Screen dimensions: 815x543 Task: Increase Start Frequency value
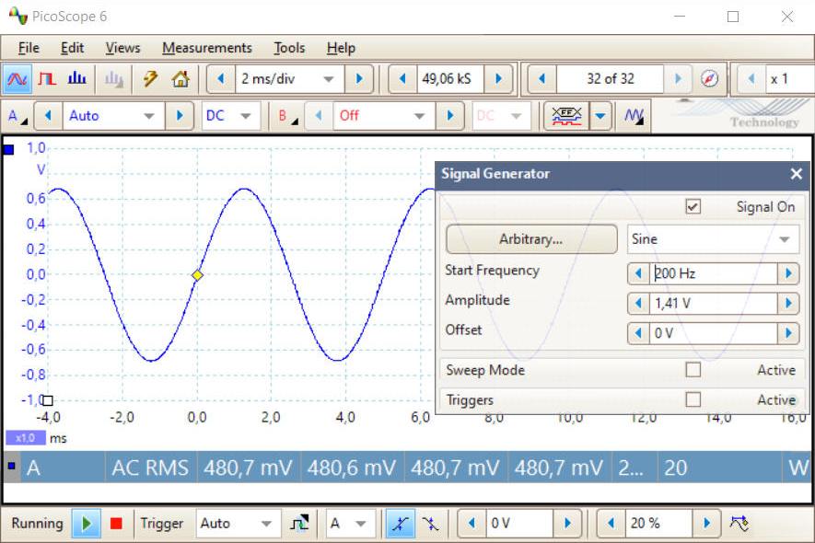tap(788, 273)
